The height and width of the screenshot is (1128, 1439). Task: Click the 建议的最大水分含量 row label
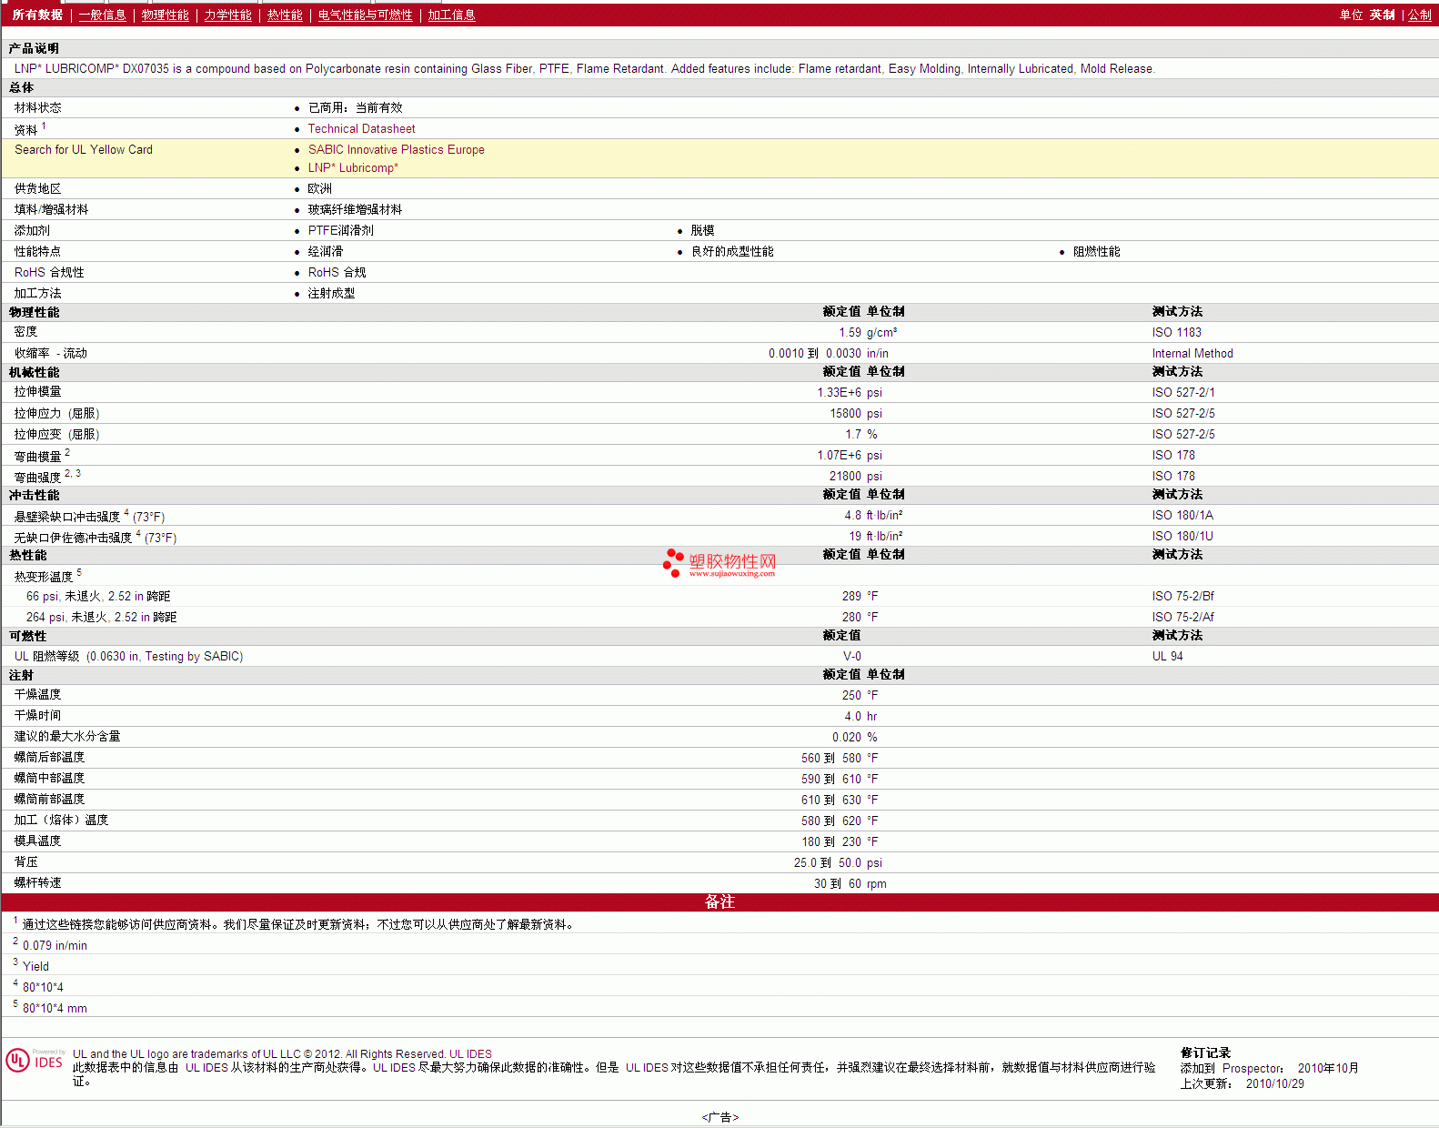[67, 738]
